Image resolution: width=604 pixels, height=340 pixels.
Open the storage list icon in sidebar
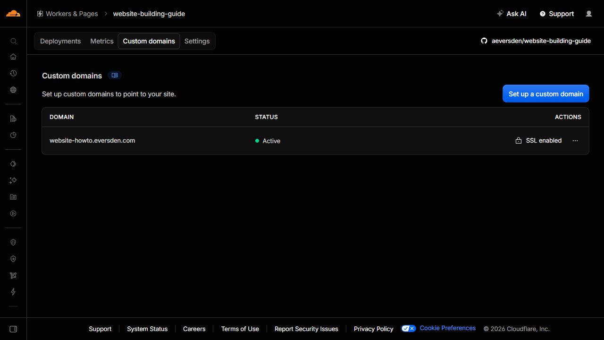coord(13,197)
